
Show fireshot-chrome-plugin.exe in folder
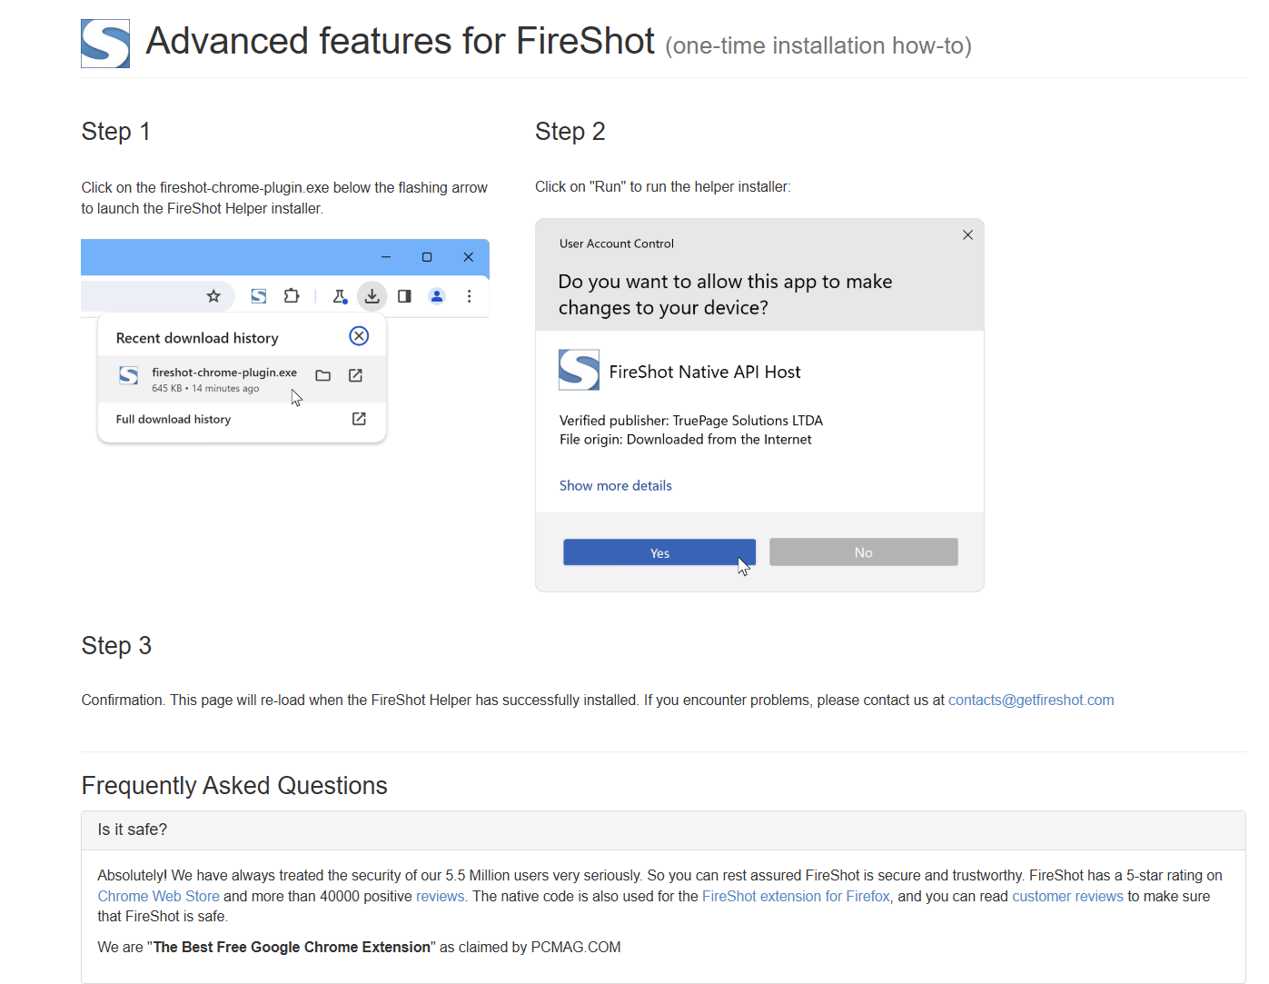pyautogui.click(x=322, y=375)
